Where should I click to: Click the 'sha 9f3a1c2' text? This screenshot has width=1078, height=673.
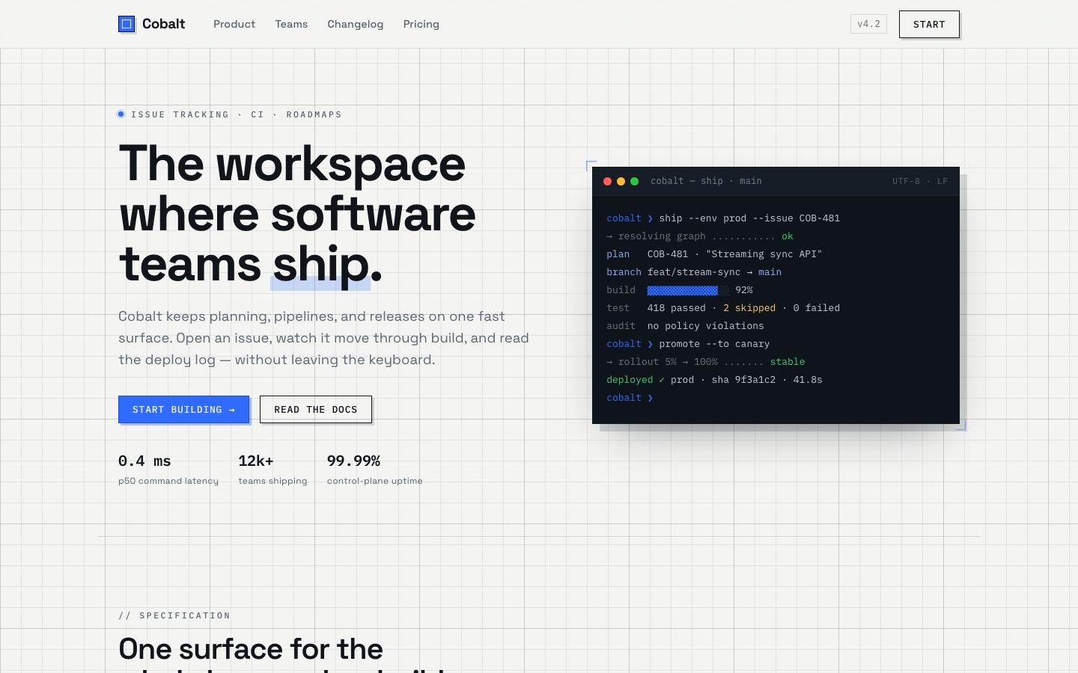coord(743,380)
